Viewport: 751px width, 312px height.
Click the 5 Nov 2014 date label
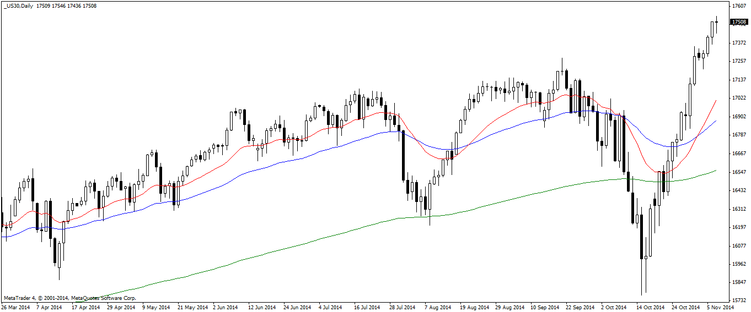(720, 308)
